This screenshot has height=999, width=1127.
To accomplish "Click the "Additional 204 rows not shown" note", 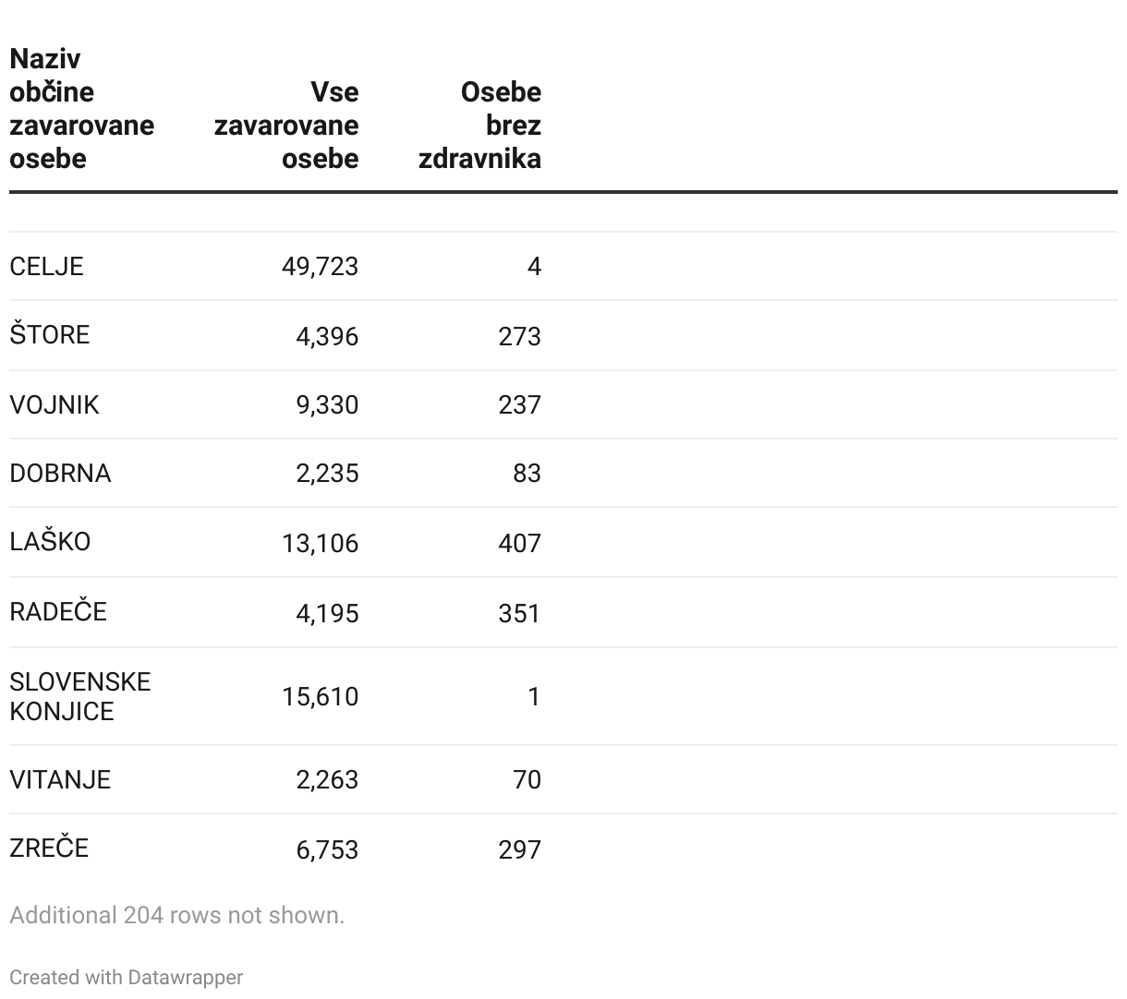I will pos(176,915).
